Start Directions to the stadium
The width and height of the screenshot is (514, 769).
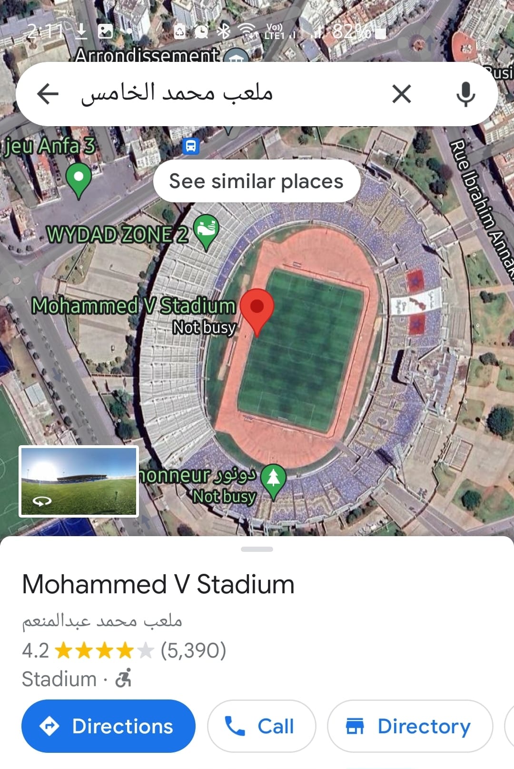click(109, 726)
